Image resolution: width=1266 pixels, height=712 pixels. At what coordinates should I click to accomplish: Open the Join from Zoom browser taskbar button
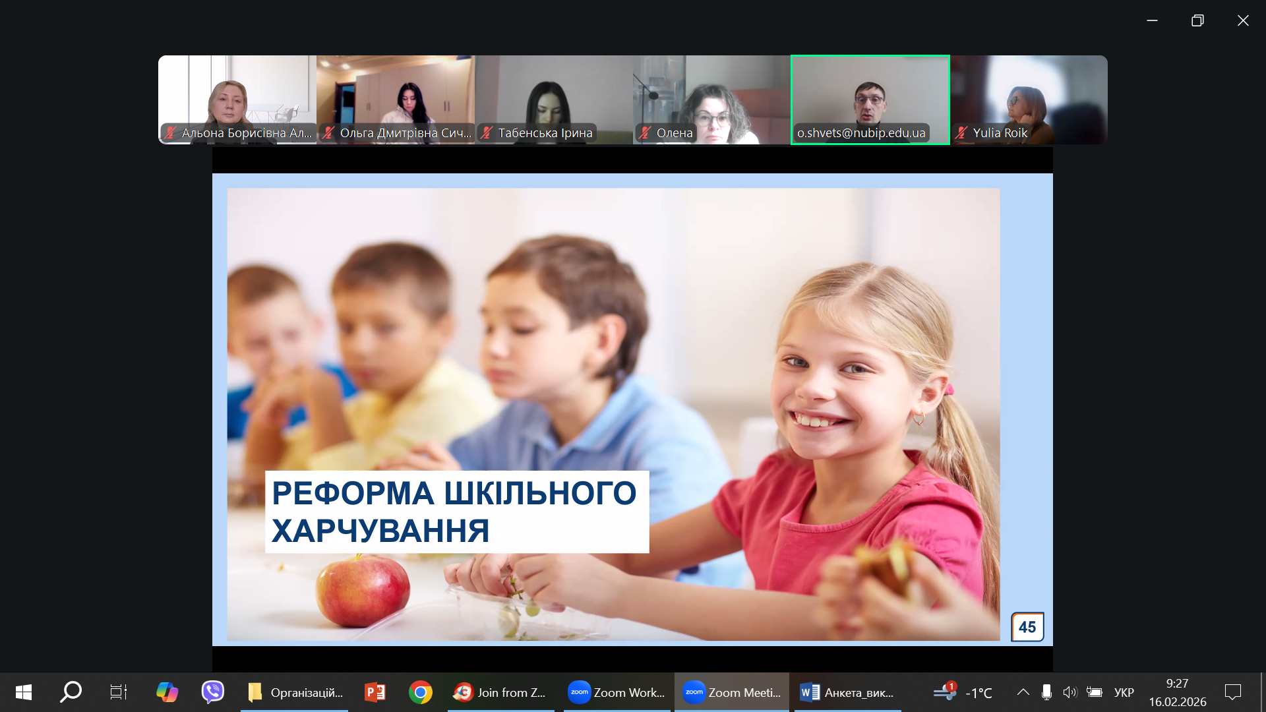pos(500,692)
